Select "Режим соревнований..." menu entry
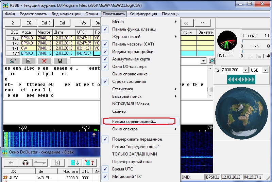This screenshot has height=182, width=272. point(134,121)
